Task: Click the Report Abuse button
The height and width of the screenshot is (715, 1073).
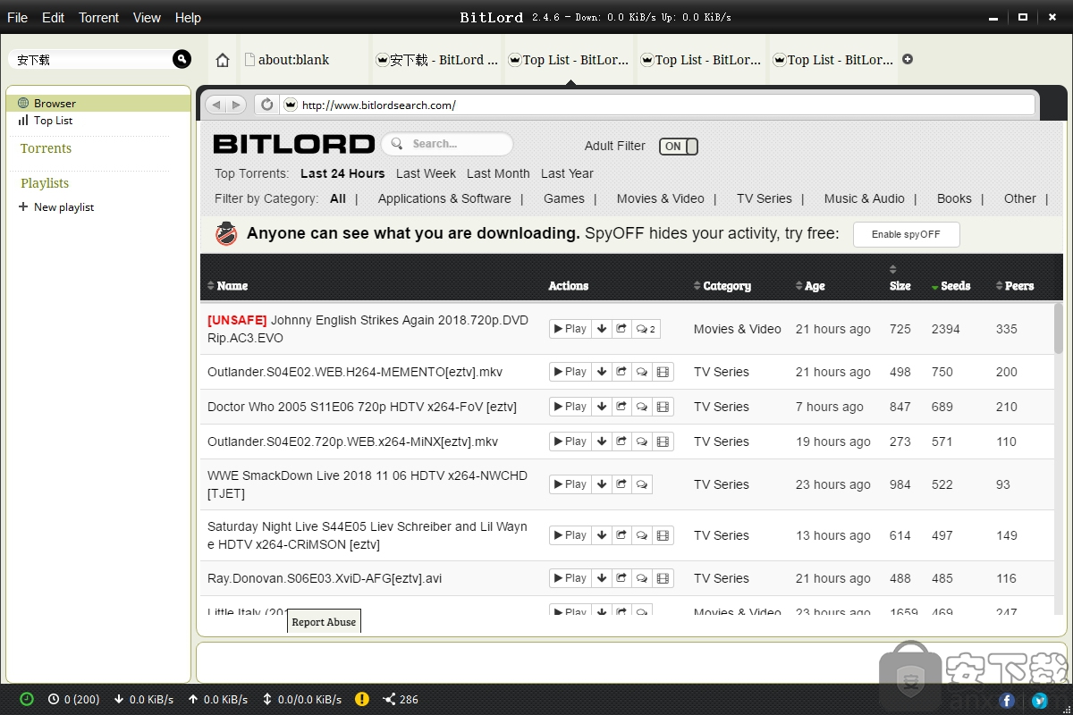Action: pyautogui.click(x=324, y=622)
